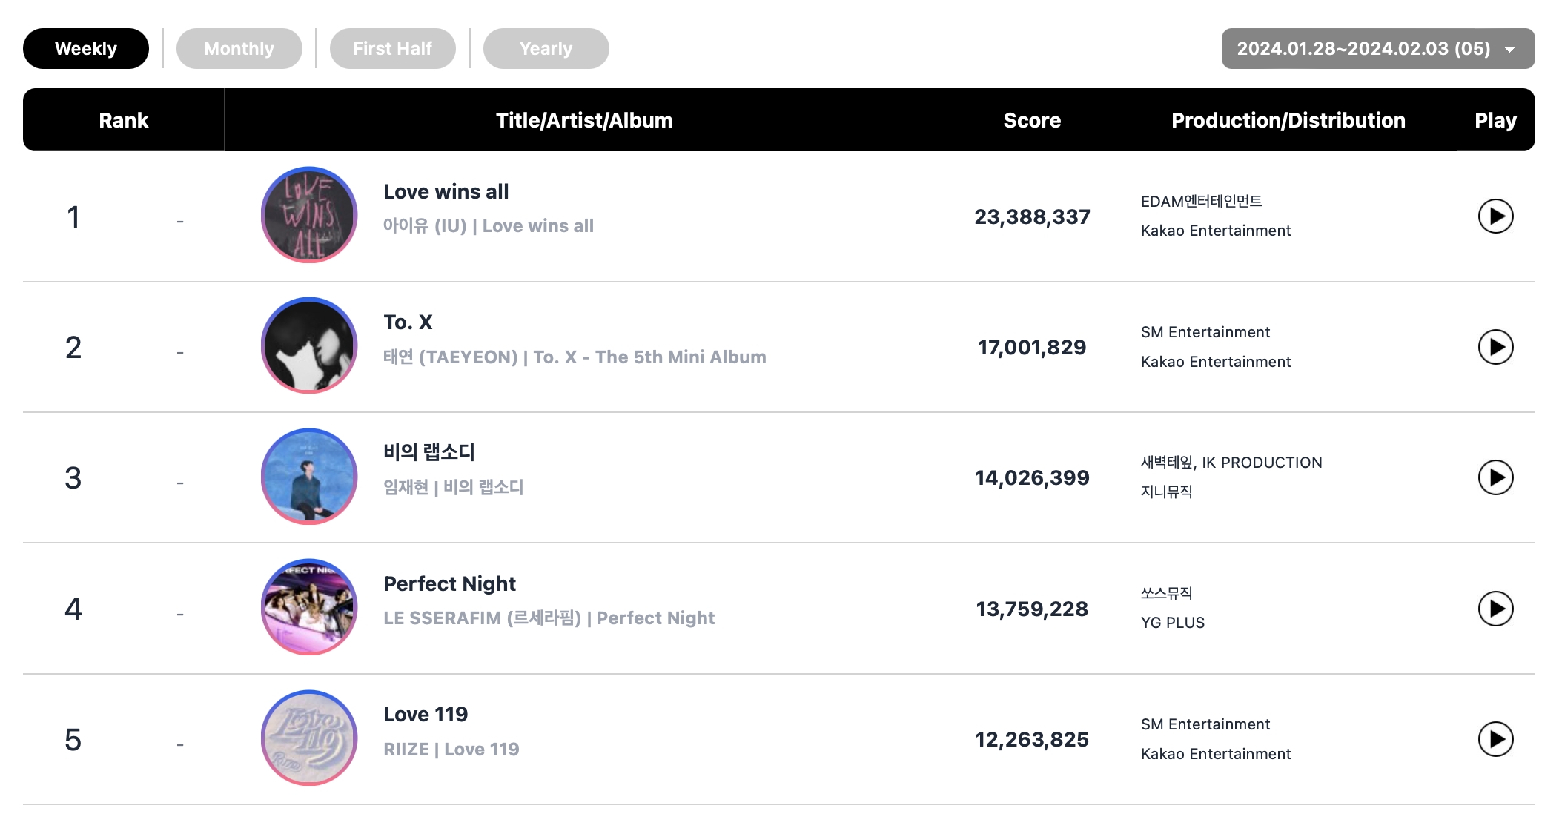1562x814 pixels.
Task: Play Love 119 by RIIZE
Action: [1495, 739]
